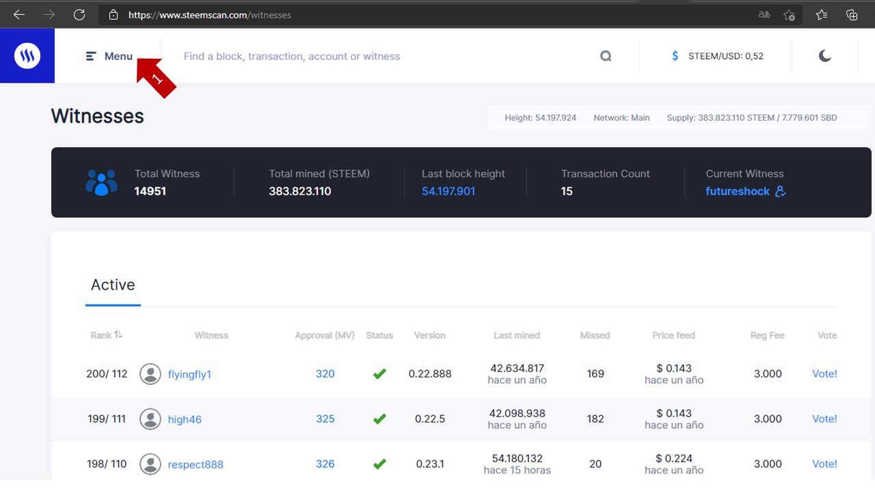The height and width of the screenshot is (493, 875).
Task: Click the browser forward arrow
Action: click(x=49, y=14)
